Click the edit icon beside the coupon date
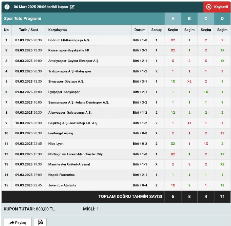 pyautogui.click(x=72, y=7)
